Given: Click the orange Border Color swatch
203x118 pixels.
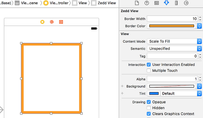Looking at the screenshot, I should coord(172,26).
